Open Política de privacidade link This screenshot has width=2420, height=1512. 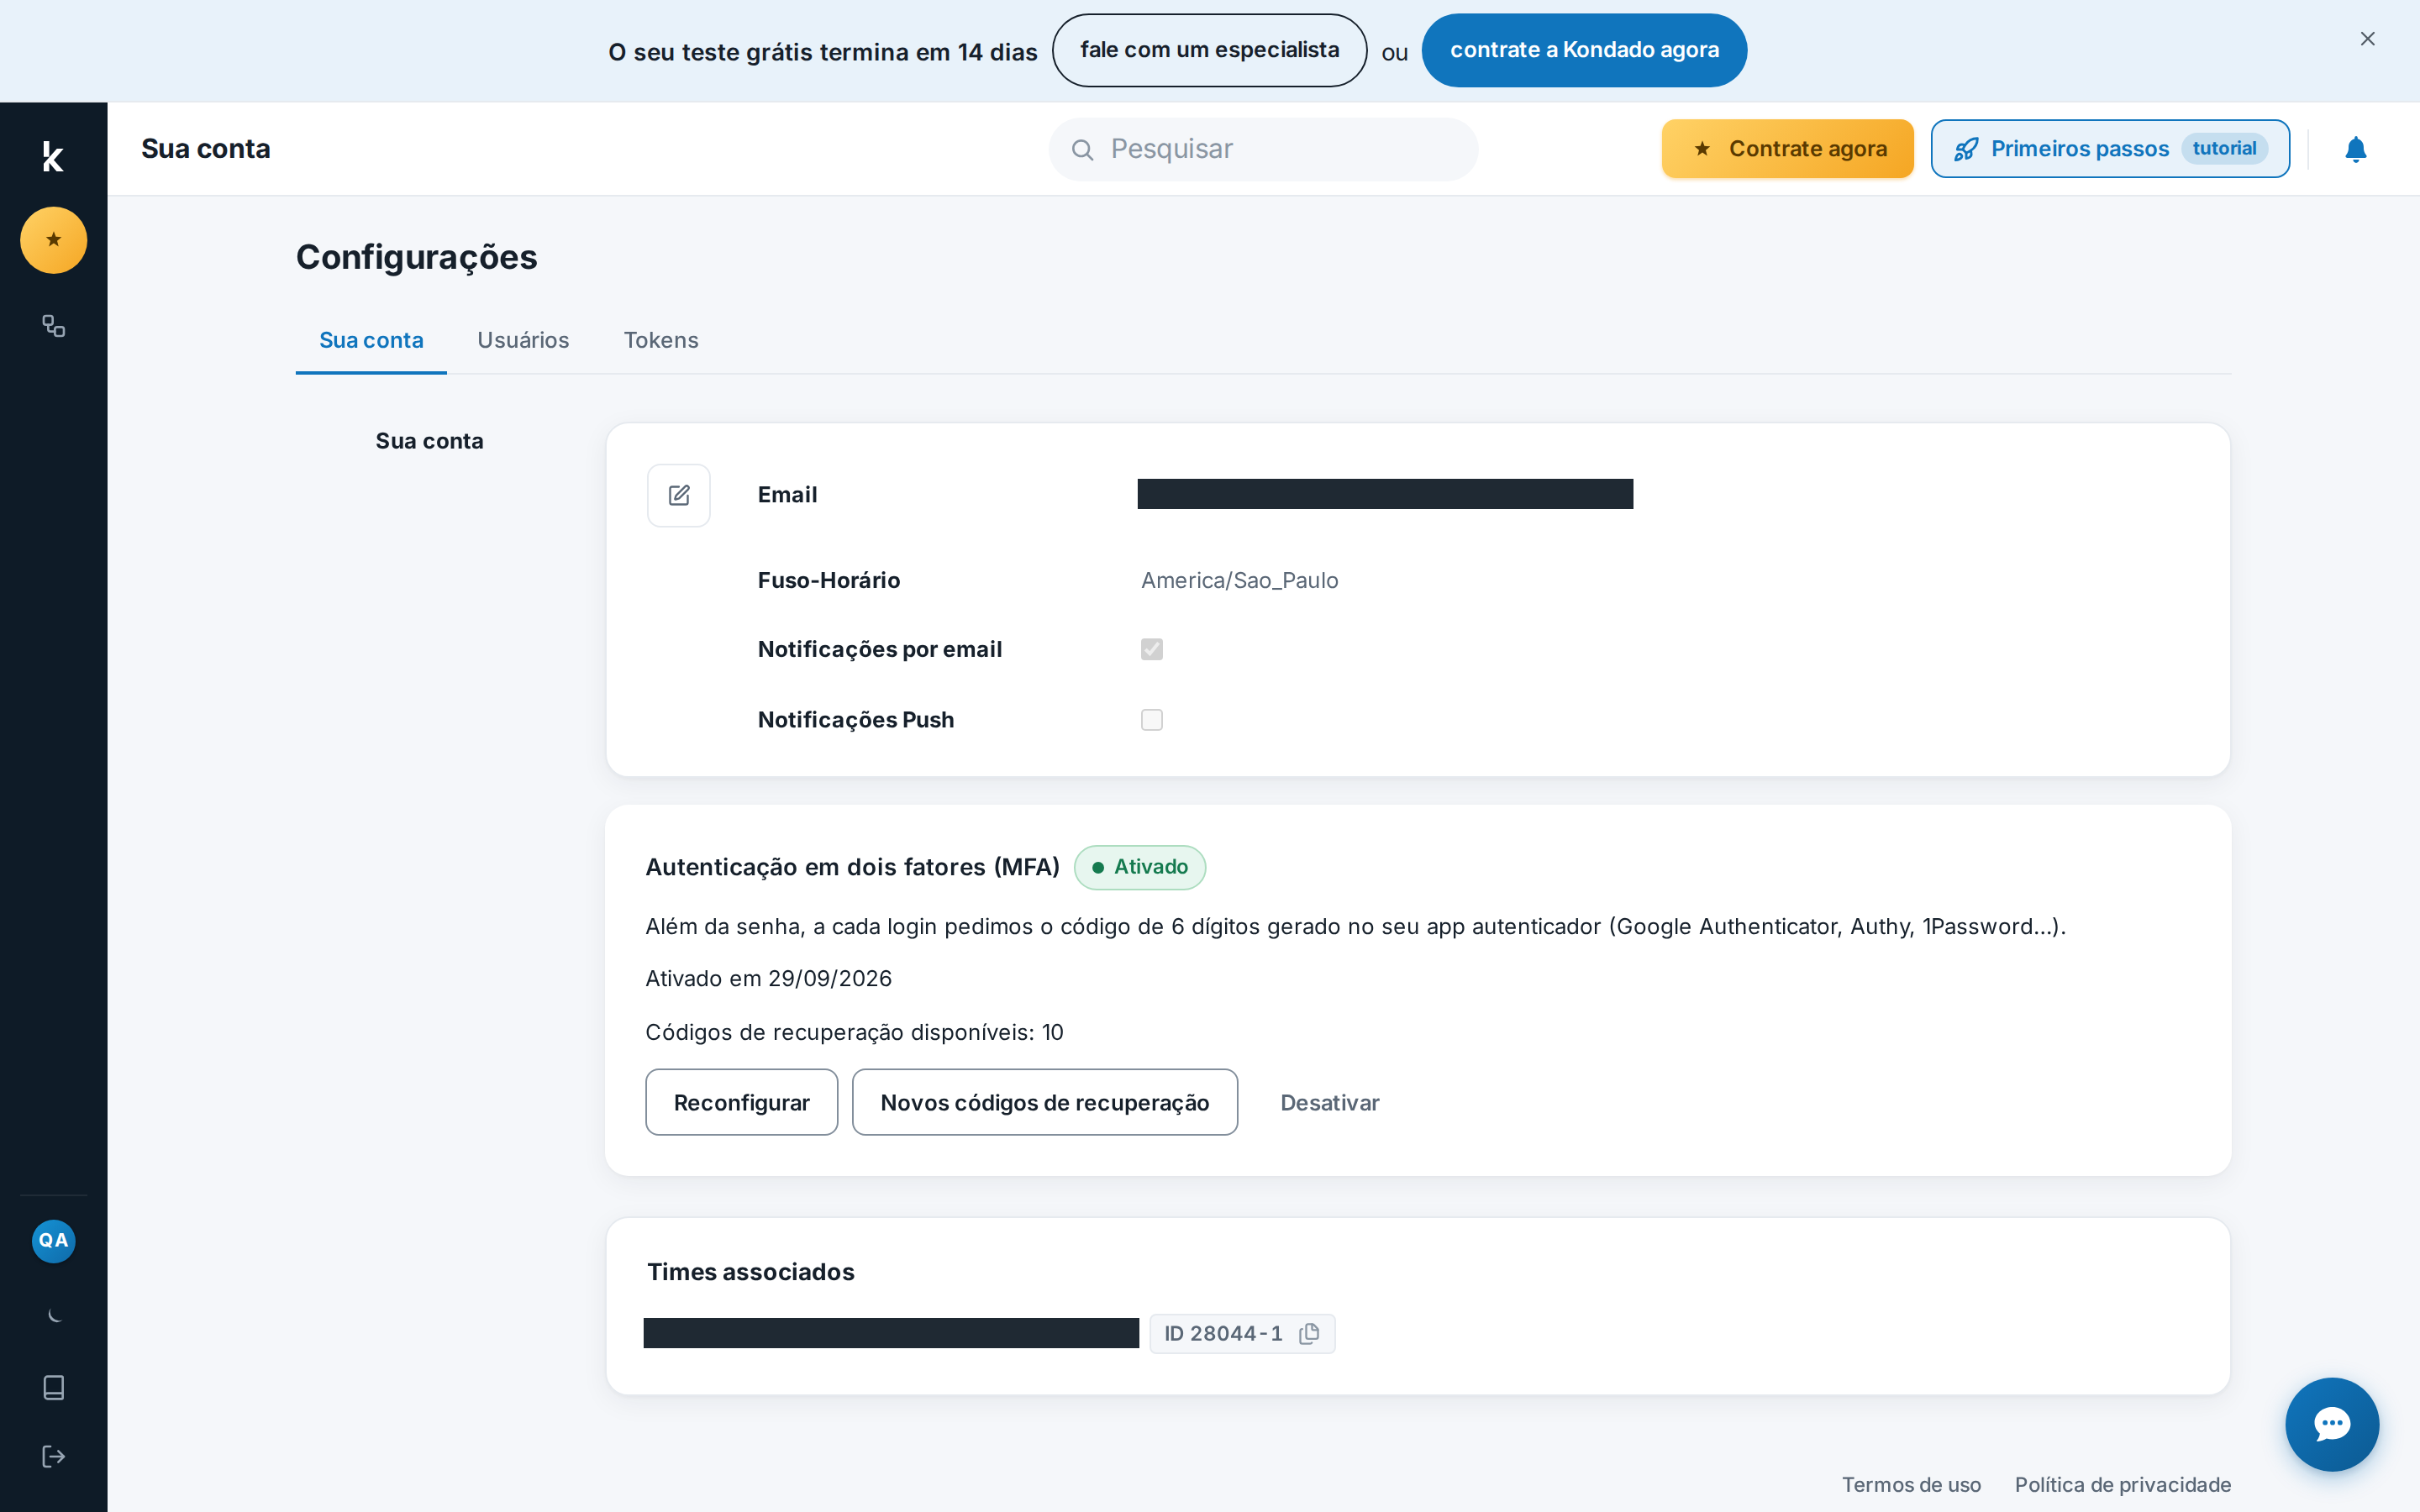2122,1484
